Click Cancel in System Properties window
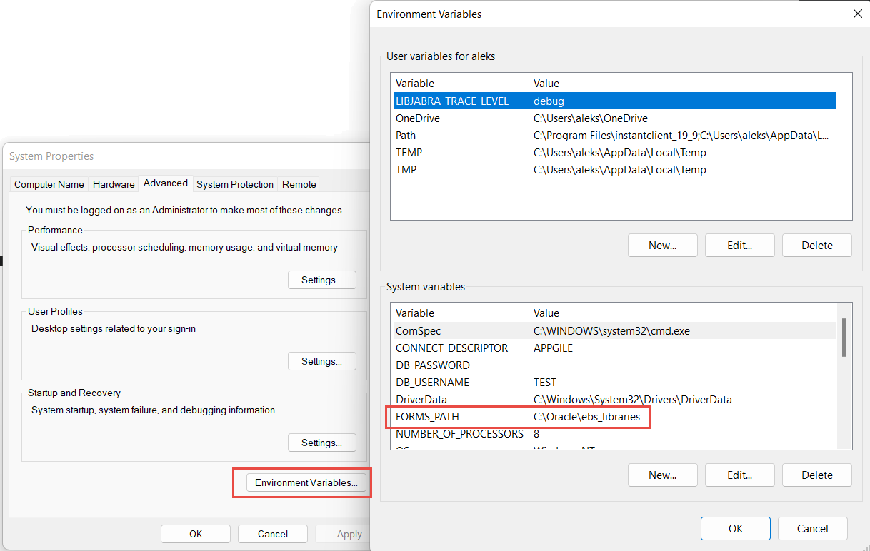 273,534
